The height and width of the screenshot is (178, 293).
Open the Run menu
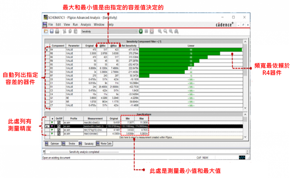click(x=75, y=24)
